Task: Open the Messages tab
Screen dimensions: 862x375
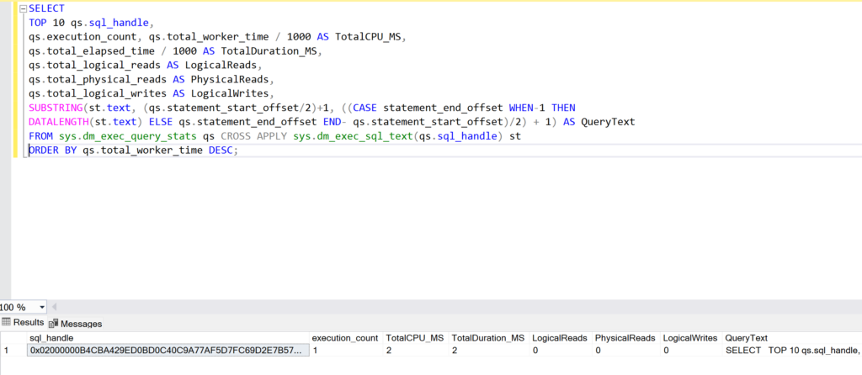Action: [81, 324]
